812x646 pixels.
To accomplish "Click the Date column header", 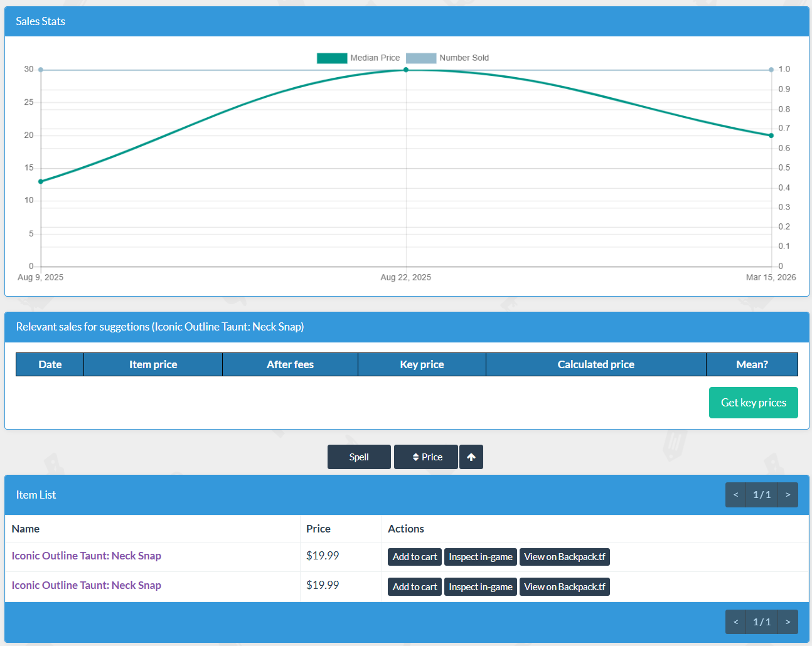I will click(50, 364).
